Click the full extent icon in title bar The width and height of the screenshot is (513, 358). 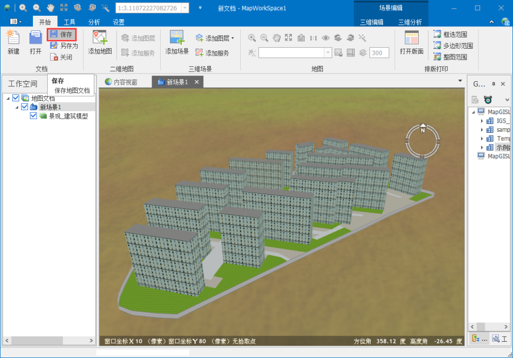tap(64, 8)
